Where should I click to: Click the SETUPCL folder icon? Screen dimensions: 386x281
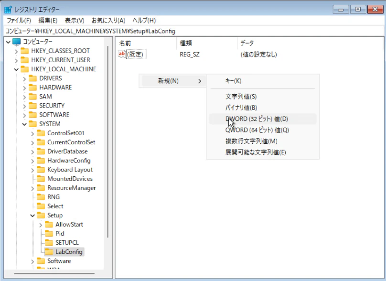[x=49, y=243]
